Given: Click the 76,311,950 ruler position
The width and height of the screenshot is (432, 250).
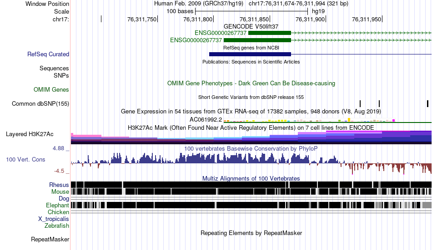Looking at the screenshot, I should coord(367,19).
